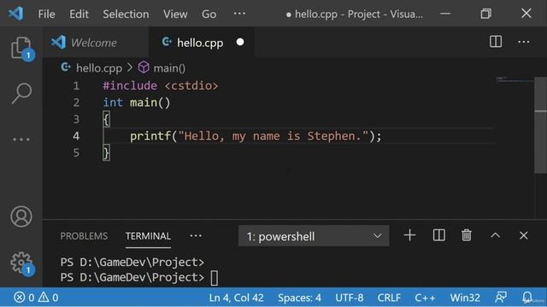Open the Edit menu

click(x=79, y=14)
